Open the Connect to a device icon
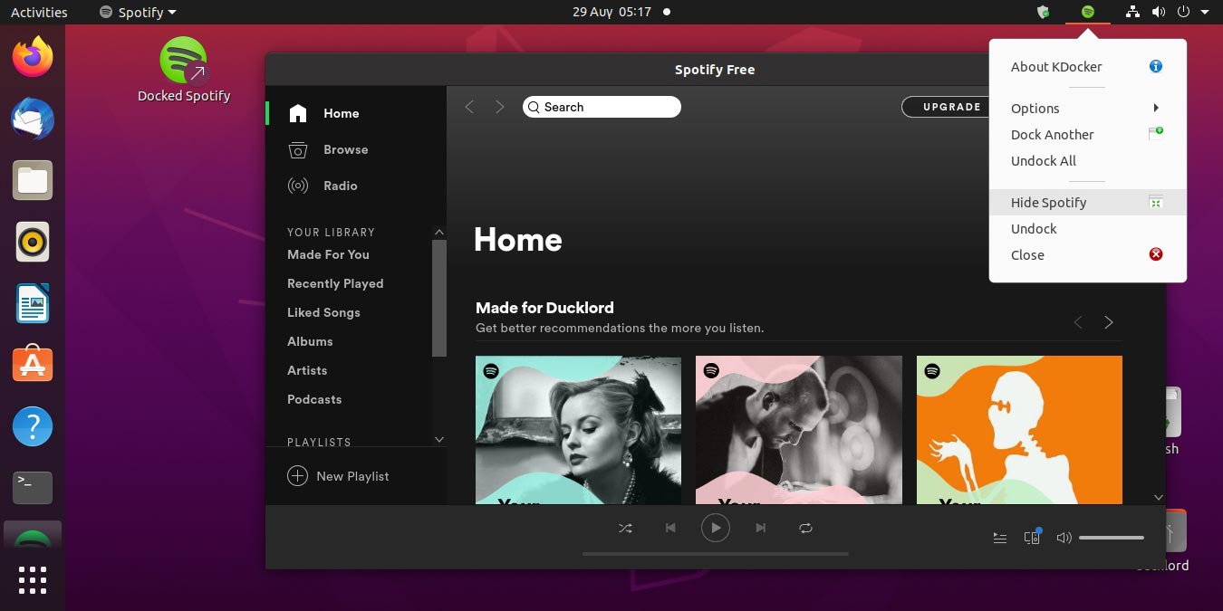 pos(1032,537)
